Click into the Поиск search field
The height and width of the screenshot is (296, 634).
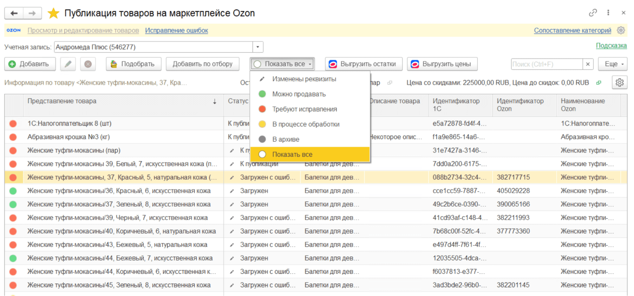coord(546,64)
